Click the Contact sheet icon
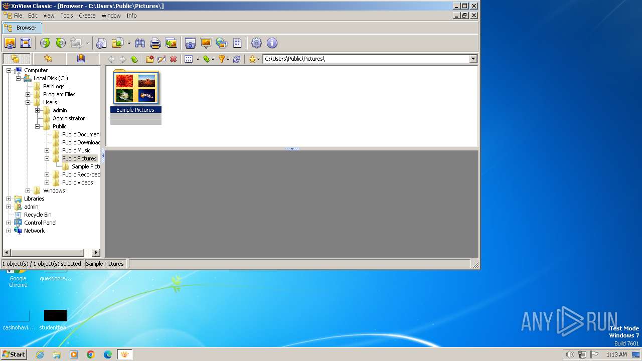The width and height of the screenshot is (642, 361). pyautogui.click(x=237, y=43)
